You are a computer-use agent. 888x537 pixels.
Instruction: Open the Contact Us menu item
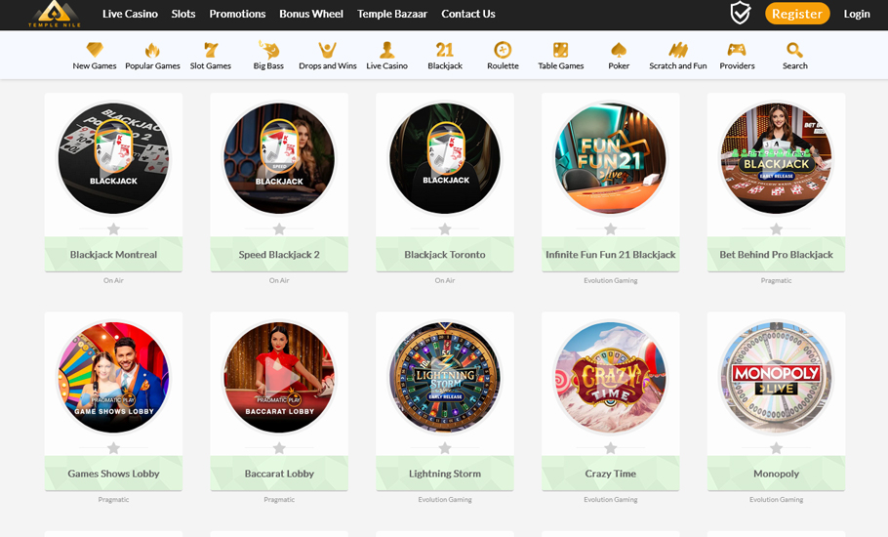pos(468,14)
